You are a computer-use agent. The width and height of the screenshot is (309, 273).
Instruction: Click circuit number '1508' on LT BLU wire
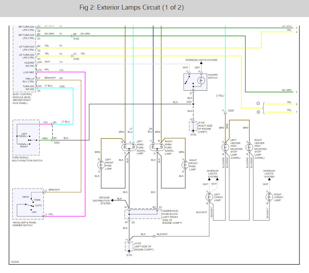click(62, 87)
